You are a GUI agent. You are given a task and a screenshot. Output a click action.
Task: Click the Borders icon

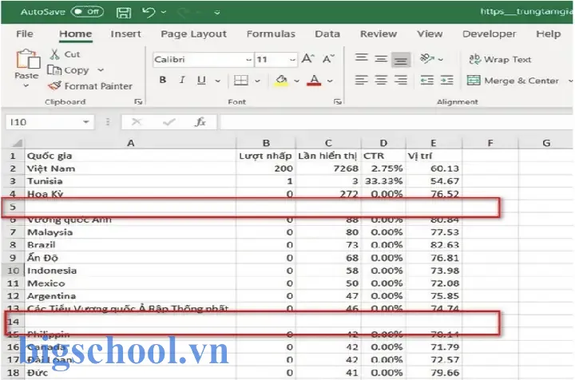click(241, 81)
